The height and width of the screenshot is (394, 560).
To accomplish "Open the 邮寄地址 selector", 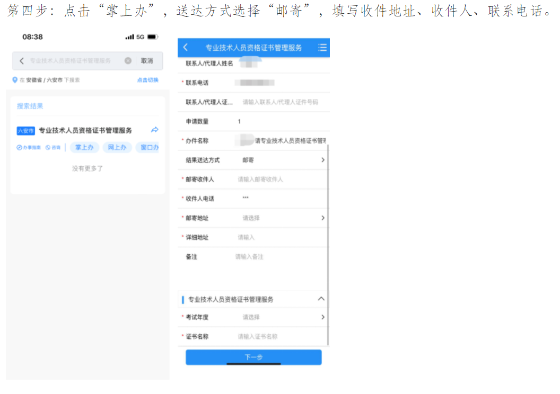I will (x=253, y=218).
